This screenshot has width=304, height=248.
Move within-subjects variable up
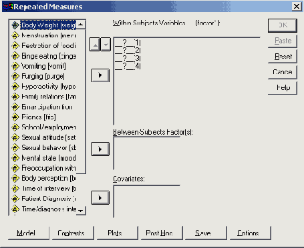tap(95, 45)
